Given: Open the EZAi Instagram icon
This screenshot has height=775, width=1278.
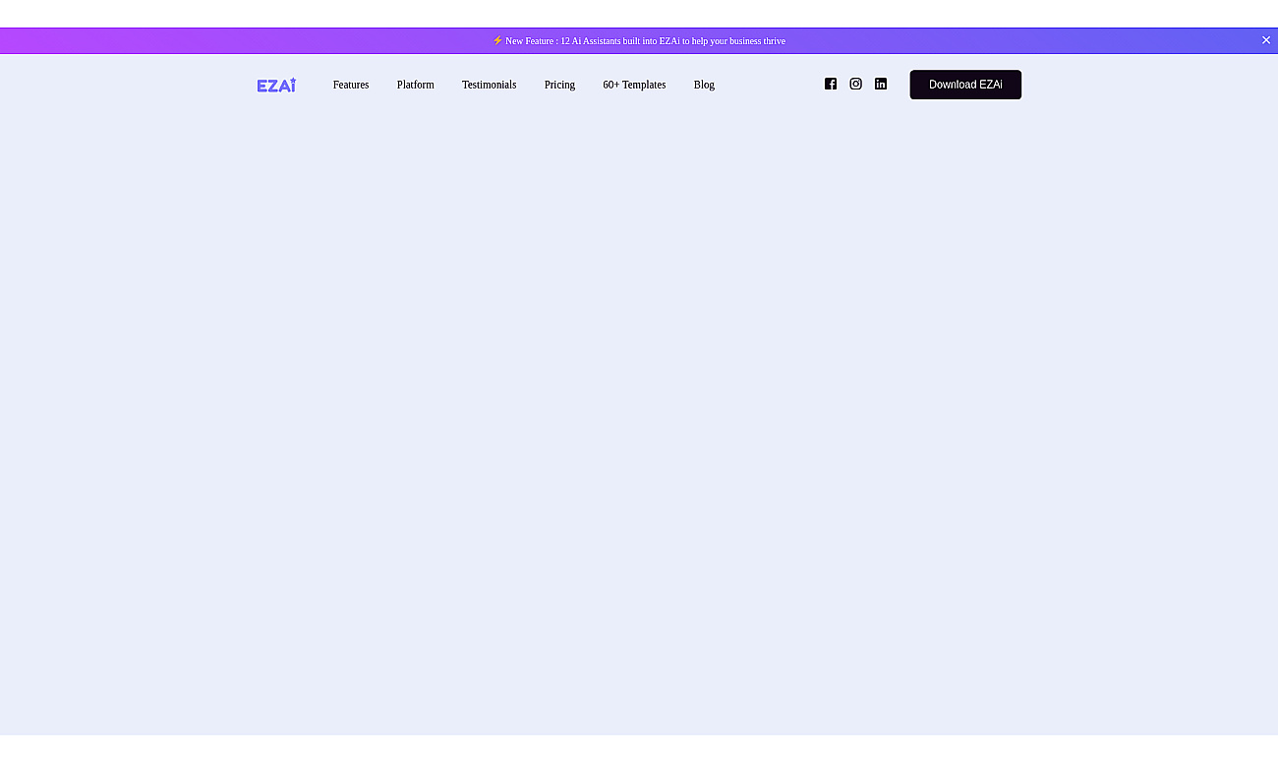Looking at the screenshot, I should pyautogui.click(x=855, y=84).
